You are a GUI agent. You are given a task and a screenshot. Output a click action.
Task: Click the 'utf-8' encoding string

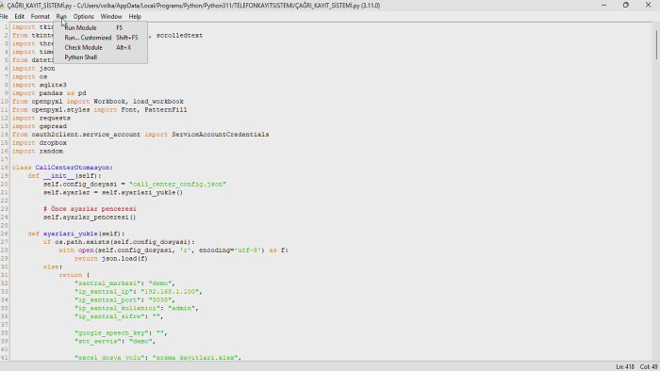pos(248,250)
